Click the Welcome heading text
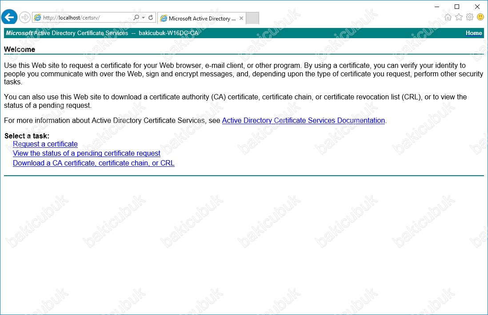 click(20, 49)
